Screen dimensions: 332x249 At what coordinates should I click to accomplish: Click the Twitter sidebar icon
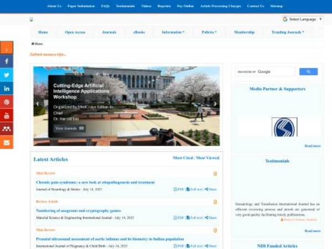coord(7,75)
